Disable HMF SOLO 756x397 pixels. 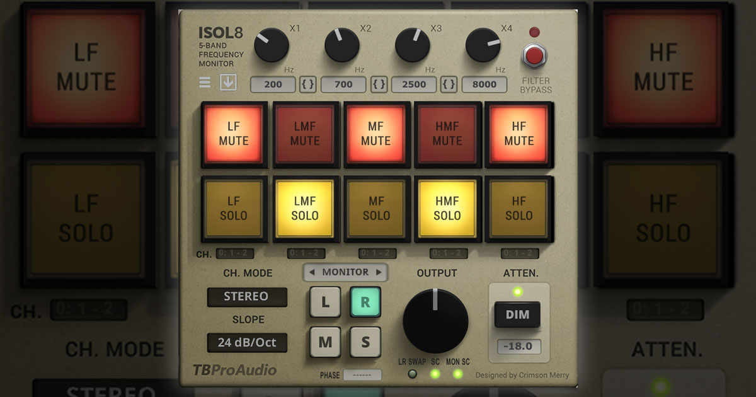pyautogui.click(x=447, y=209)
